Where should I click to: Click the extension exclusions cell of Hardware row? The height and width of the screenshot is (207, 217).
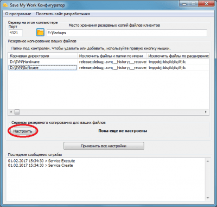[178, 62]
